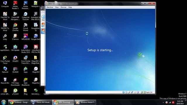Select the GoogleEarth (1) installer icon
The image size is (187, 105).
36,27
